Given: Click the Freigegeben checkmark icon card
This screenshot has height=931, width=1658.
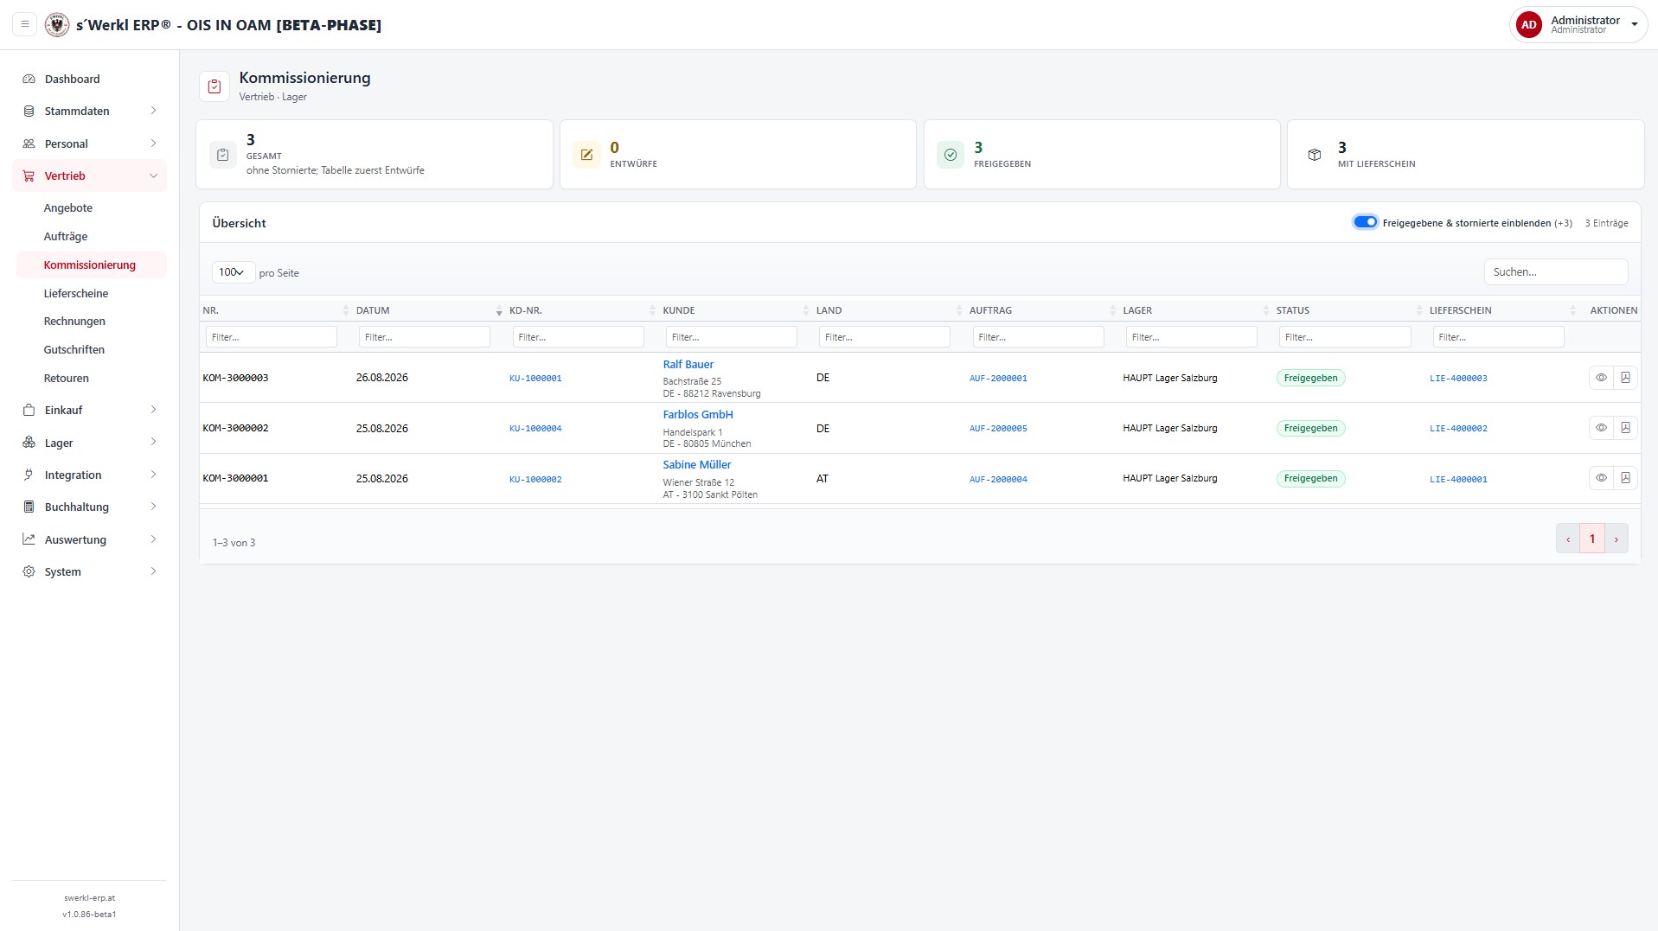Looking at the screenshot, I should point(951,155).
